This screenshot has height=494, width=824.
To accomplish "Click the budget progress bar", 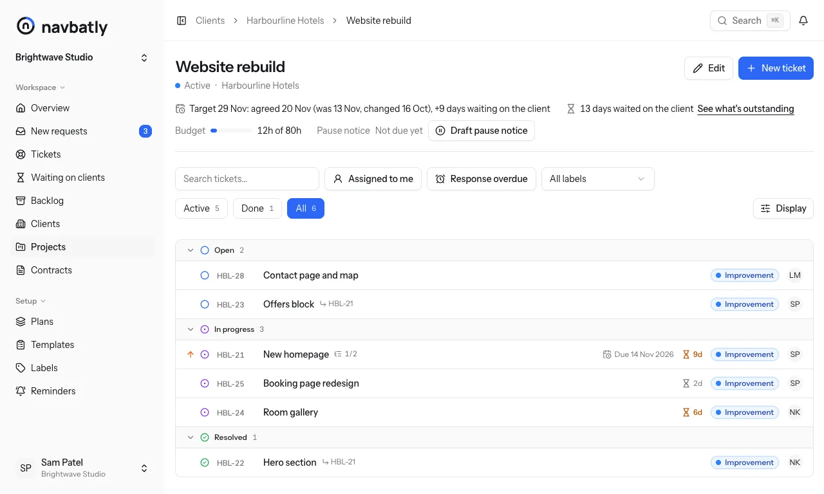I will (x=231, y=131).
